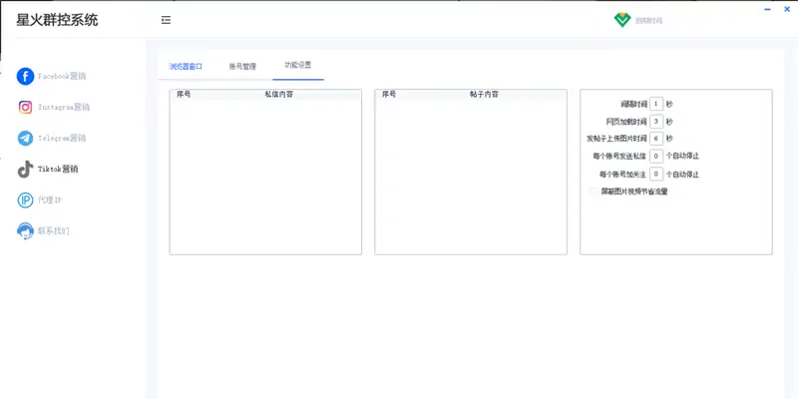
Task: Open the contact us headset icon
Action: 25,231
